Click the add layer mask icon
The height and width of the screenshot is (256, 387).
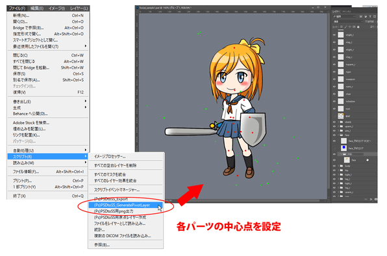(376, 199)
